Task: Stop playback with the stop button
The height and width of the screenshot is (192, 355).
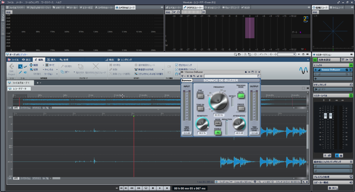Action: [x=153, y=188]
